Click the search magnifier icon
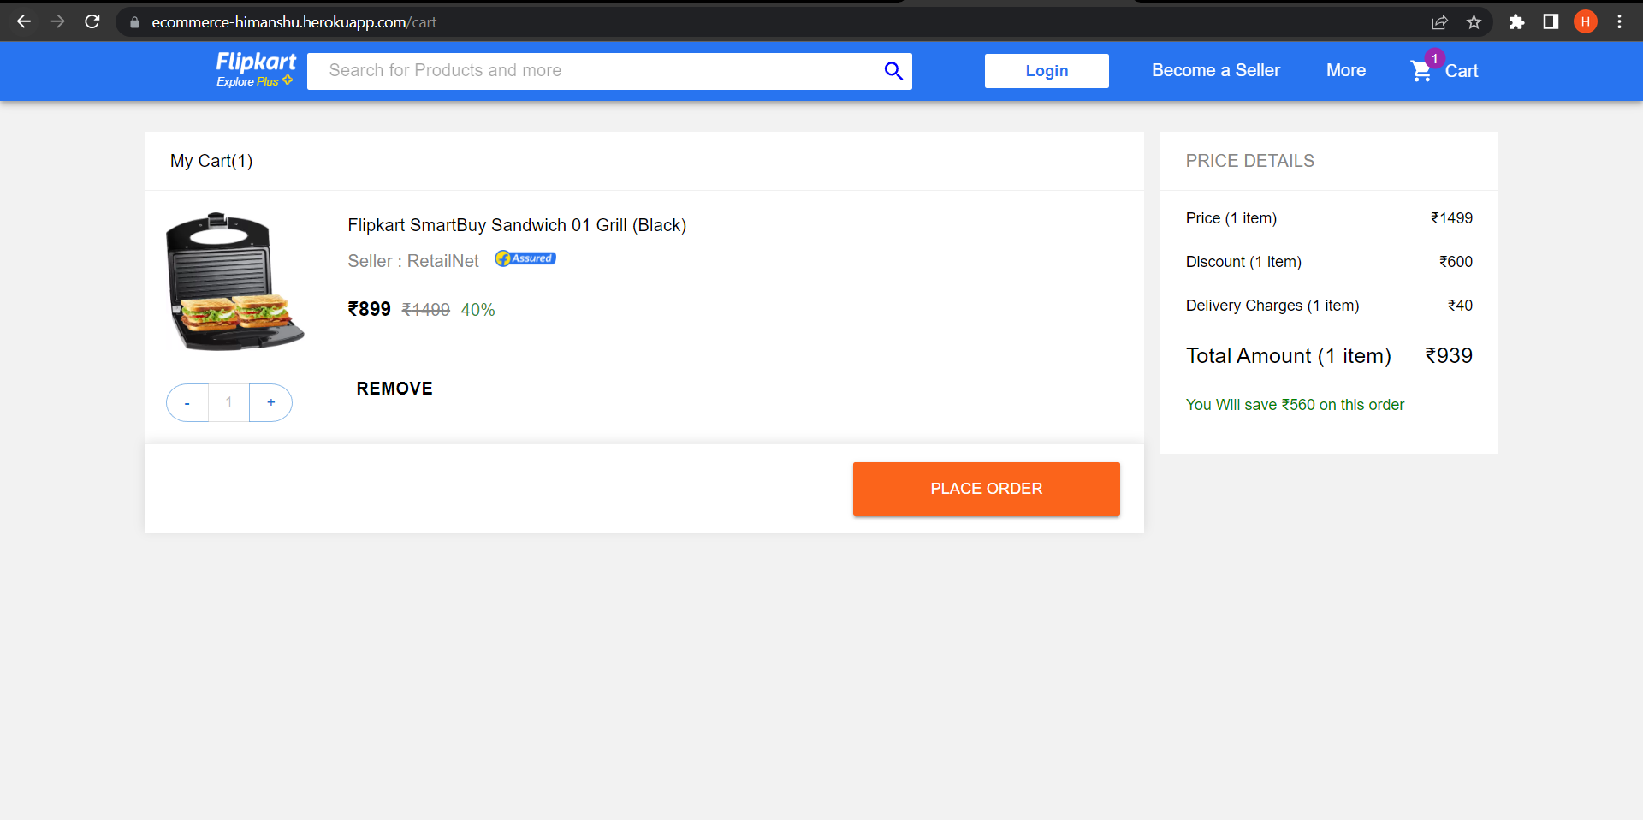1643x820 pixels. pyautogui.click(x=893, y=71)
